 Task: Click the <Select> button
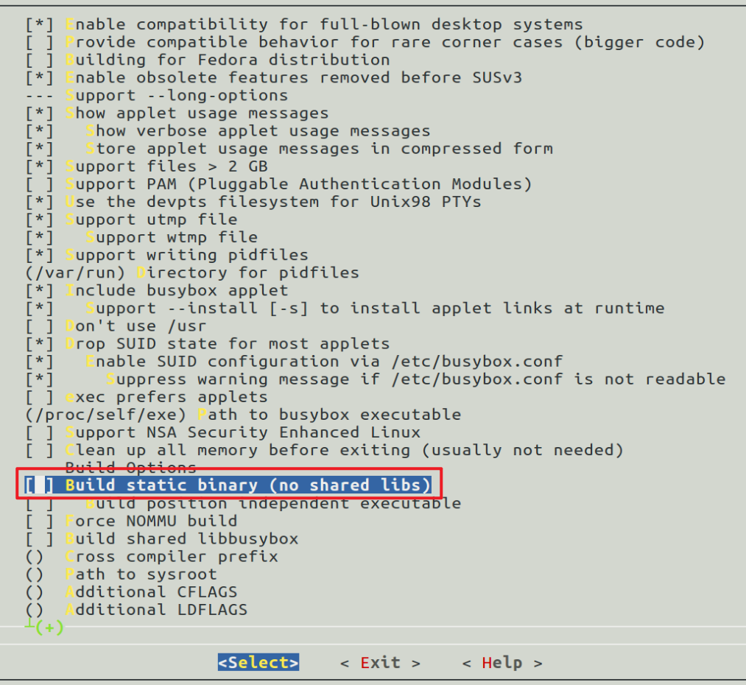(258, 662)
